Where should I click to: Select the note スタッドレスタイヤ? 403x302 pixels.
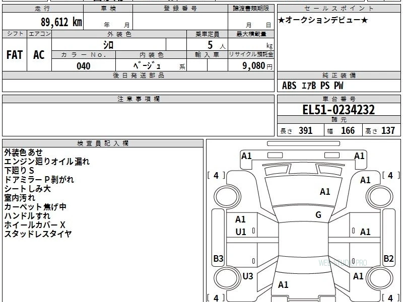[38, 234]
